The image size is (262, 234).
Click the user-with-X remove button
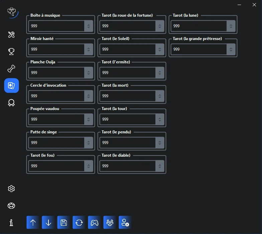(x=125, y=223)
